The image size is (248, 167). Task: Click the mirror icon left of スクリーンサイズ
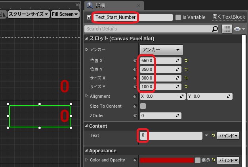3,14
